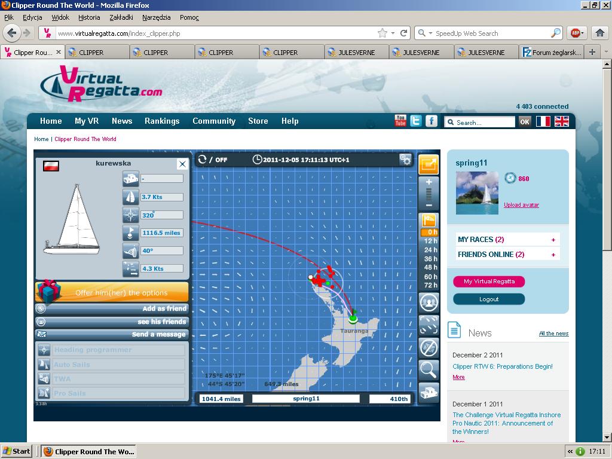The width and height of the screenshot is (612, 459).
Task: Toggle the wind forecast flag button
Action: tap(429, 220)
